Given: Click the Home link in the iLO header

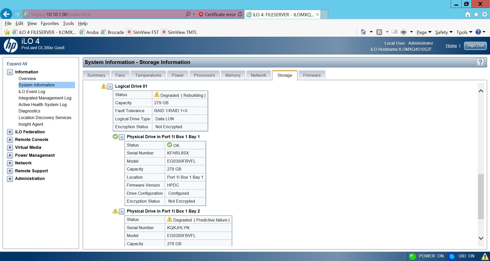Looking at the screenshot, I should pyautogui.click(x=451, y=46).
